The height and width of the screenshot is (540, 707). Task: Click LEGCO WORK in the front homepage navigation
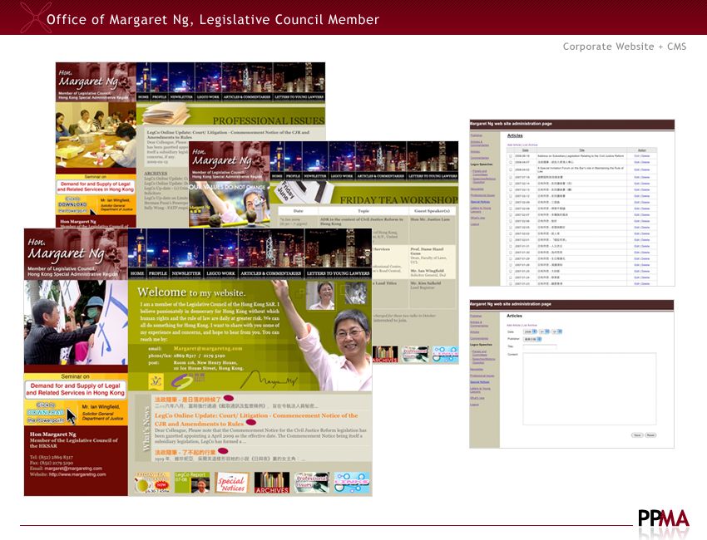(220, 273)
